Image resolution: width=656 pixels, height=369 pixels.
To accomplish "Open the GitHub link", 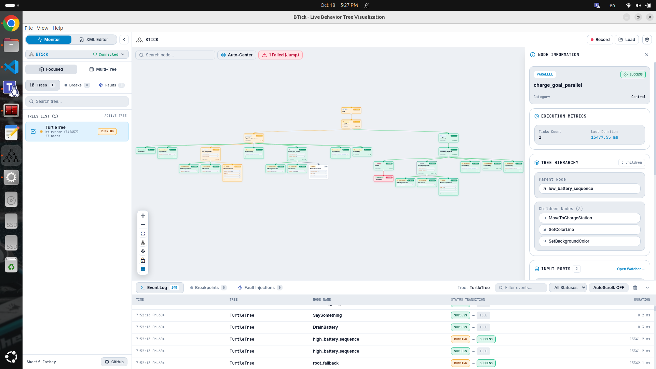I will pos(114,362).
